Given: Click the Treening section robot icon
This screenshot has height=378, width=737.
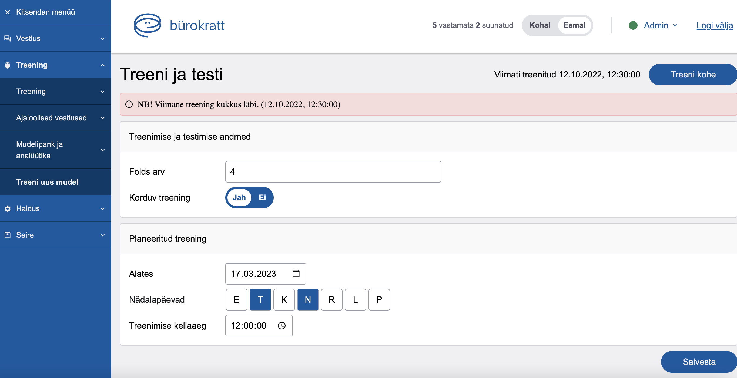Looking at the screenshot, I should (8, 65).
